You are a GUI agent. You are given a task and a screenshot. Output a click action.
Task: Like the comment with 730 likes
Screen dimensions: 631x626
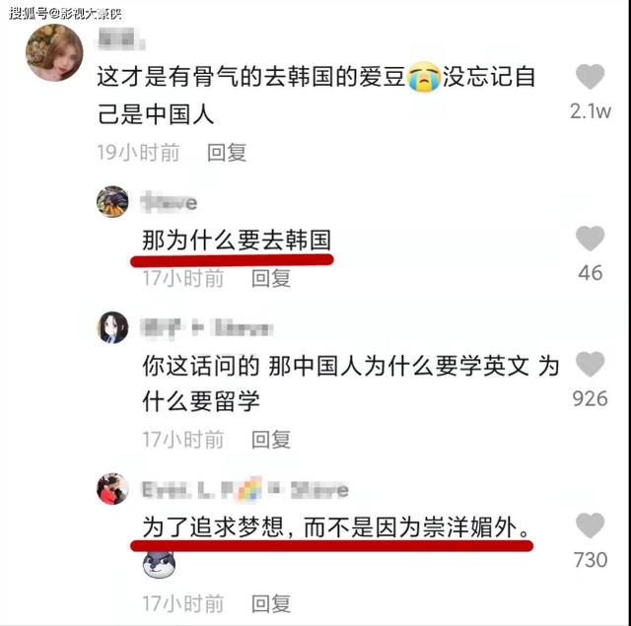click(590, 525)
